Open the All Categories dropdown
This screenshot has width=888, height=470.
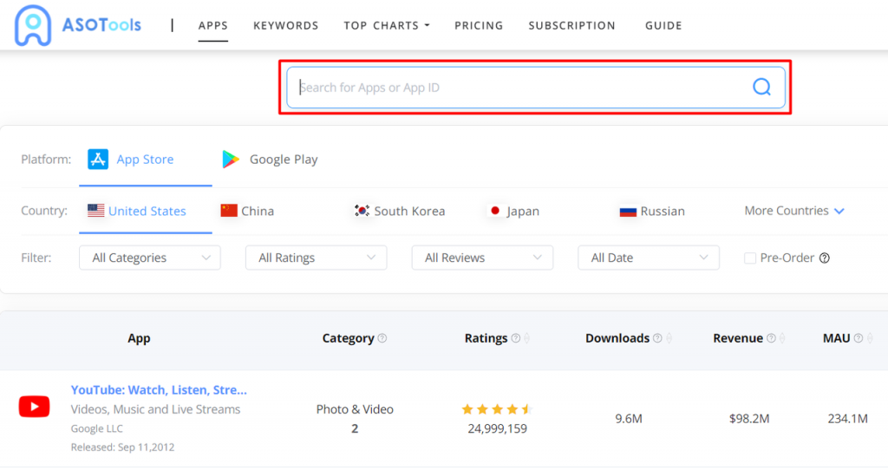(x=149, y=258)
